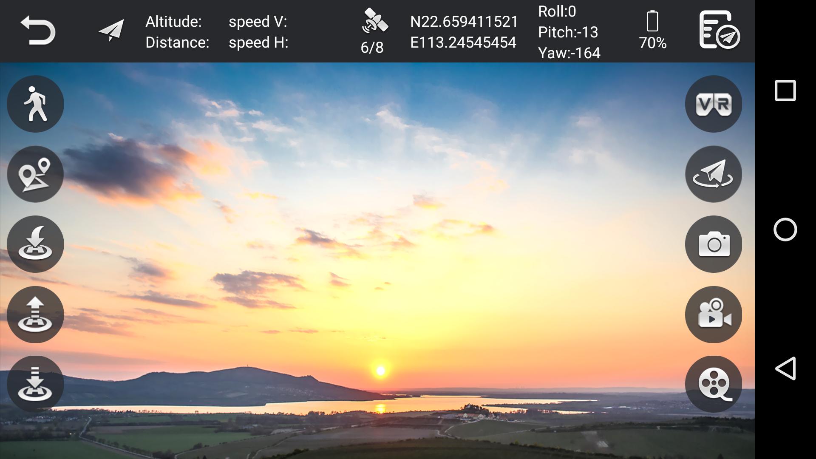816x459 pixels.
Task: Tap the Altitude label
Action: click(173, 22)
